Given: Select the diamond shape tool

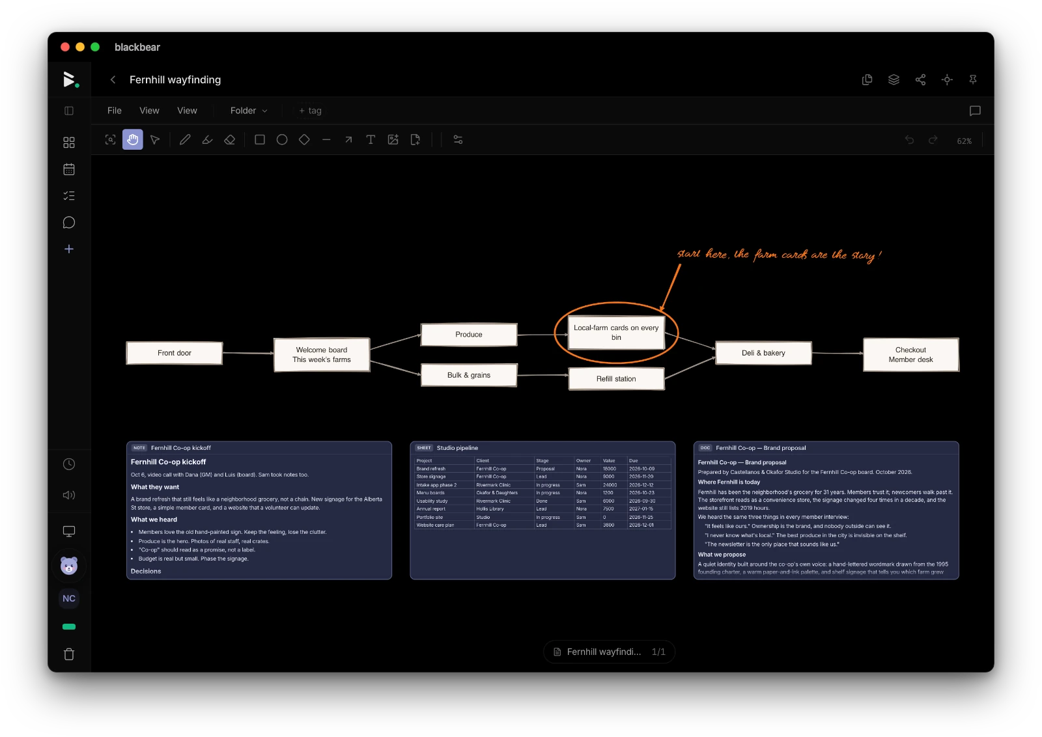Looking at the screenshot, I should click(x=304, y=139).
